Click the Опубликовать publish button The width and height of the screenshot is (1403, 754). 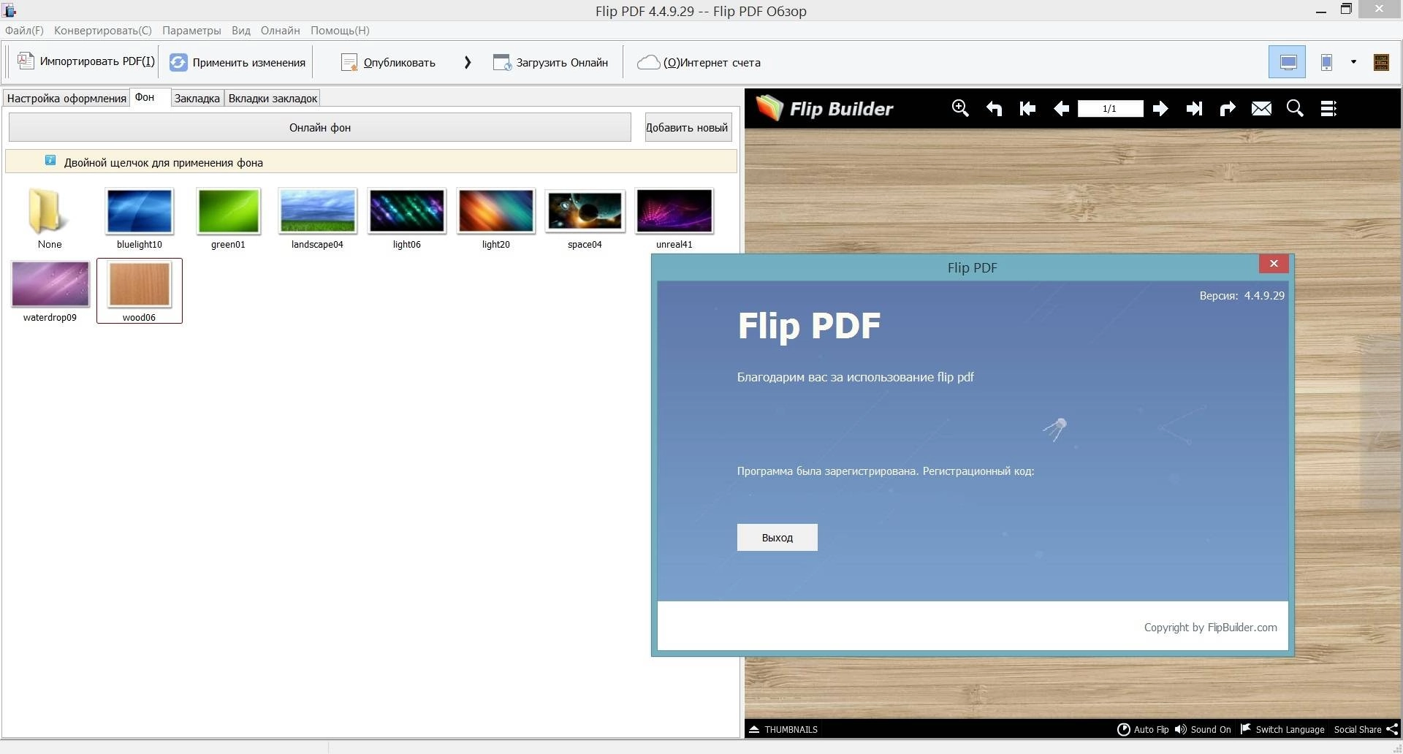[388, 62]
